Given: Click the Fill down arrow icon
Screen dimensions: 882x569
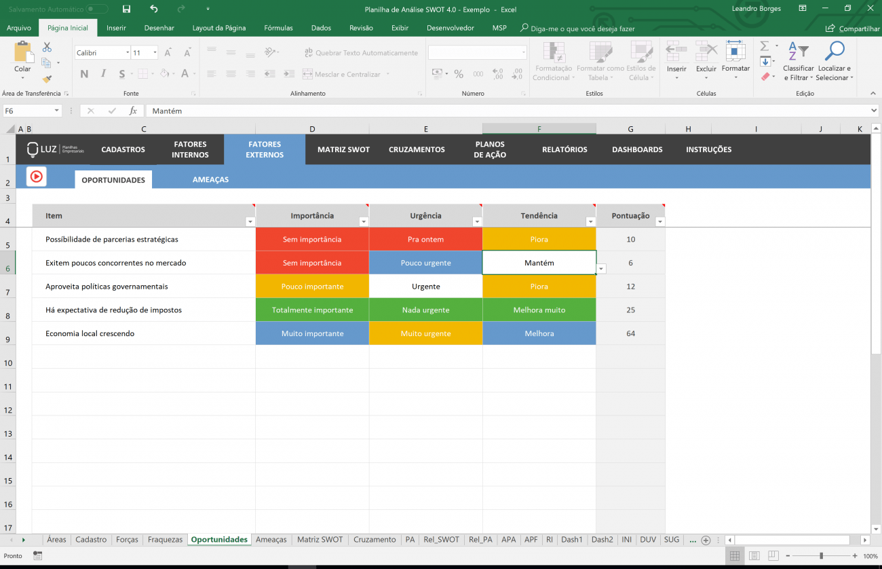Looking at the screenshot, I should point(765,62).
